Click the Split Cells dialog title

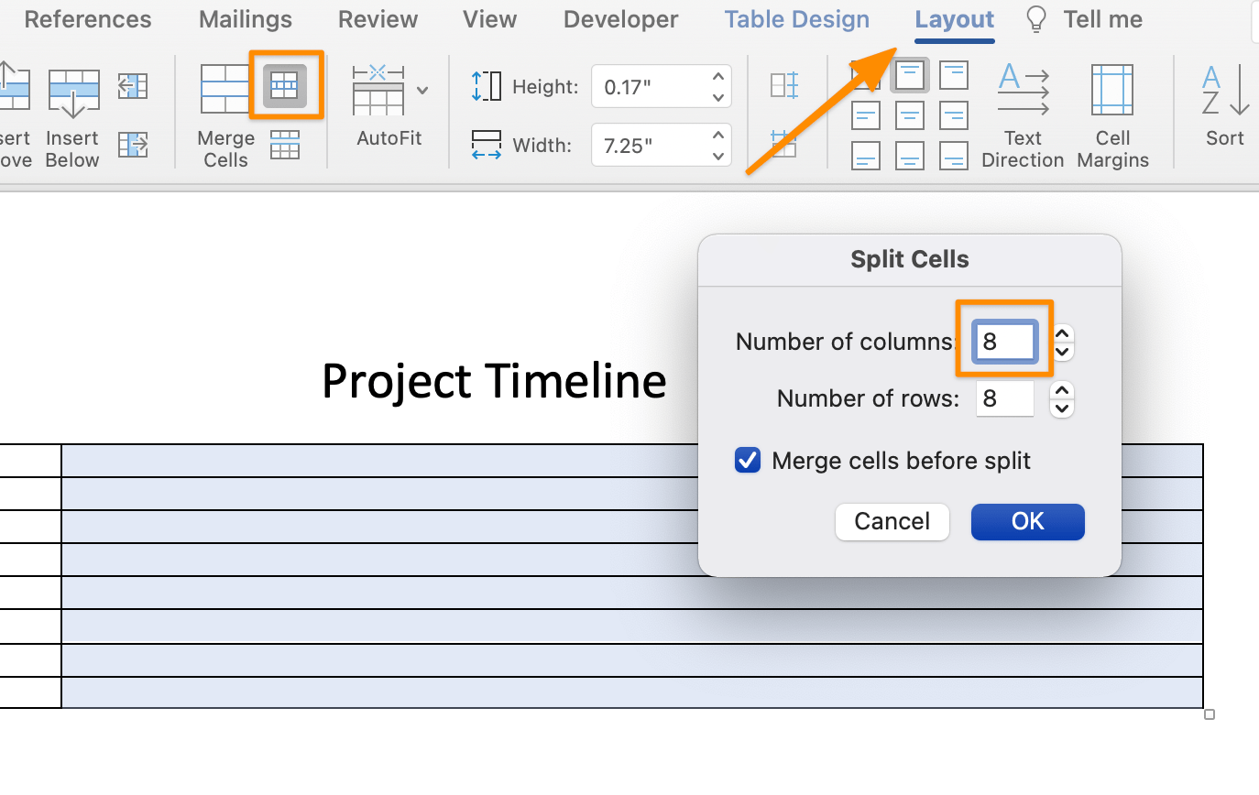(910, 259)
